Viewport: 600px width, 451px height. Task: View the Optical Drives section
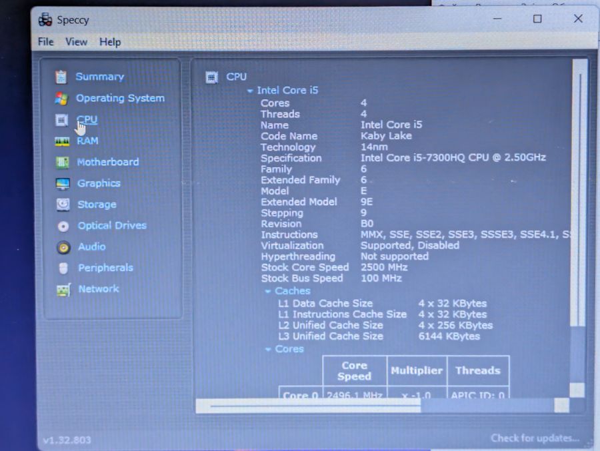pyautogui.click(x=112, y=226)
